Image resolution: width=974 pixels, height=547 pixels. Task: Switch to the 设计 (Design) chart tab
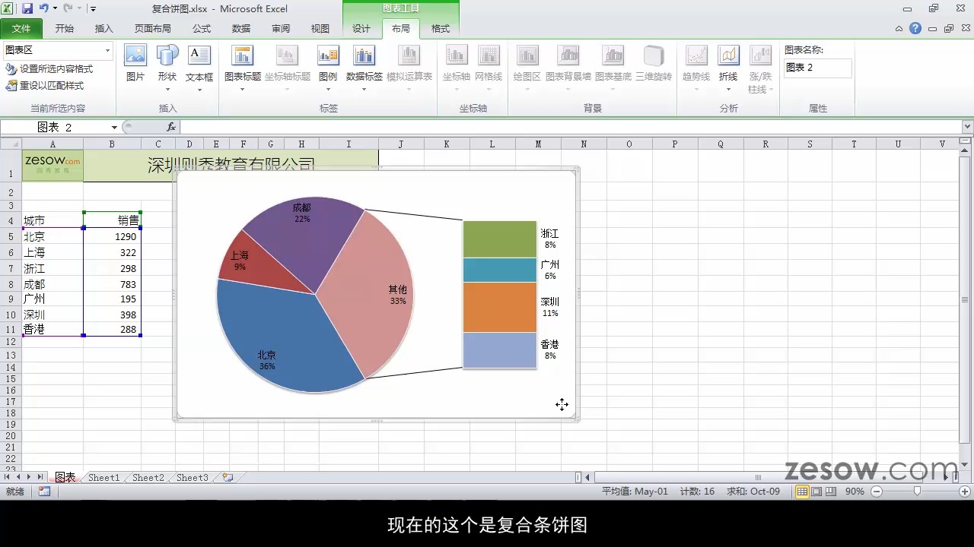361,29
